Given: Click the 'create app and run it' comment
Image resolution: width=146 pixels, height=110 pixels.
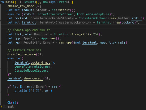Looking at the screenshot, I should pos(29,30).
